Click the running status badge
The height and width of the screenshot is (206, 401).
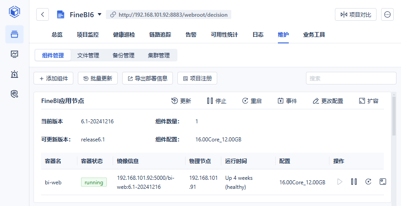tap(94, 182)
